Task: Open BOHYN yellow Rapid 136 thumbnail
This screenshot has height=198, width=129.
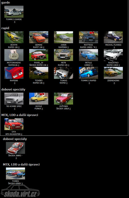Action: pos(14,37)
